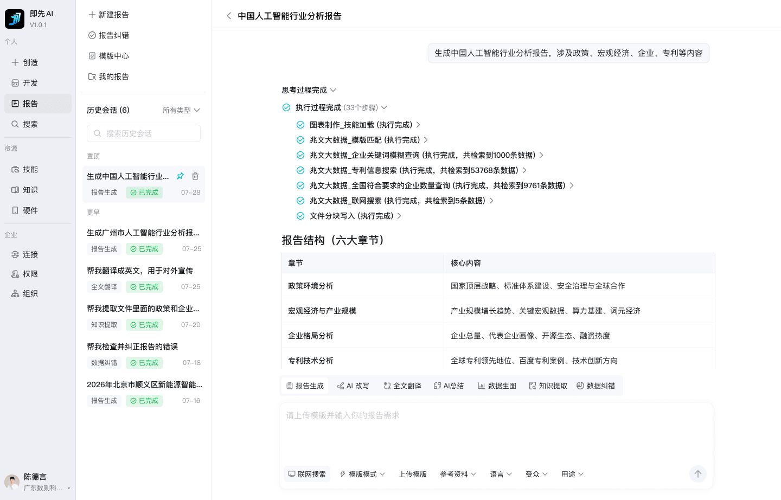Click table cell 政策环境分析

(362, 286)
